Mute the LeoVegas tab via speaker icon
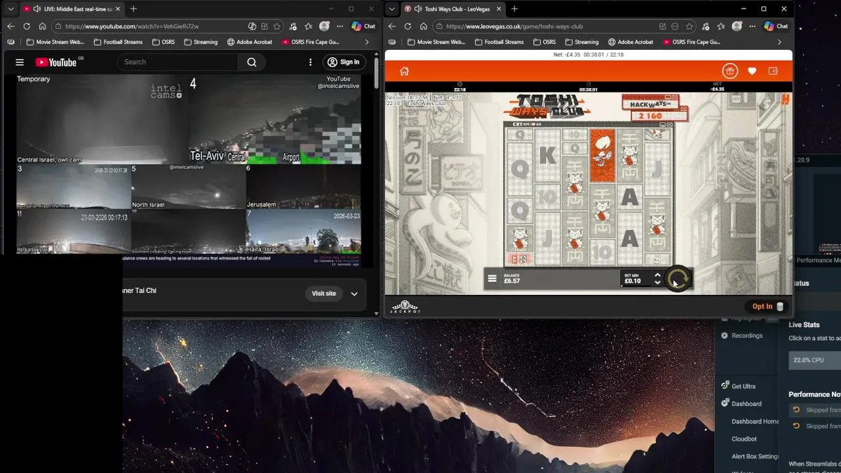Viewport: 841px width, 473px height. pyautogui.click(x=418, y=9)
